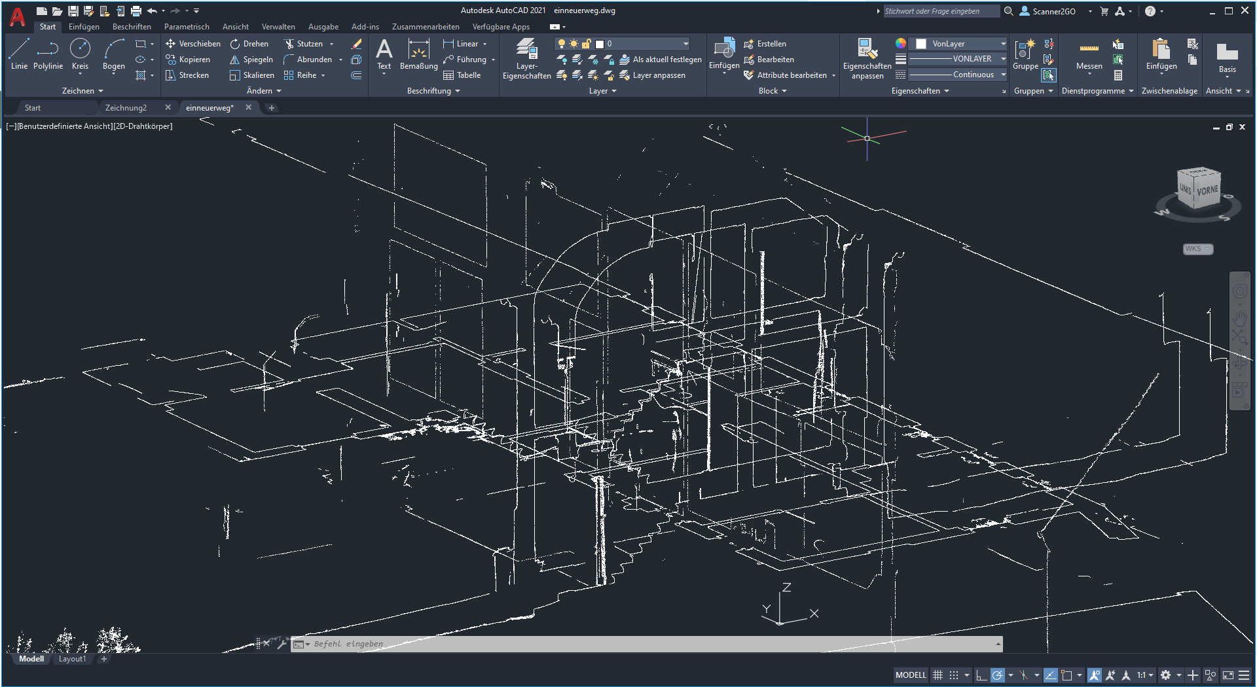The height and width of the screenshot is (687, 1257).
Task: Toggle snap mode dots in status bar
Action: click(954, 675)
